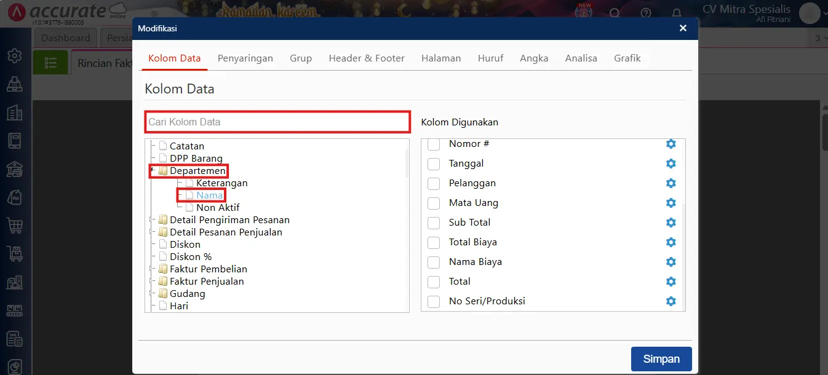The image size is (828, 375).
Task: Click gear icon for No Seri/Produksi
Action: click(x=671, y=301)
